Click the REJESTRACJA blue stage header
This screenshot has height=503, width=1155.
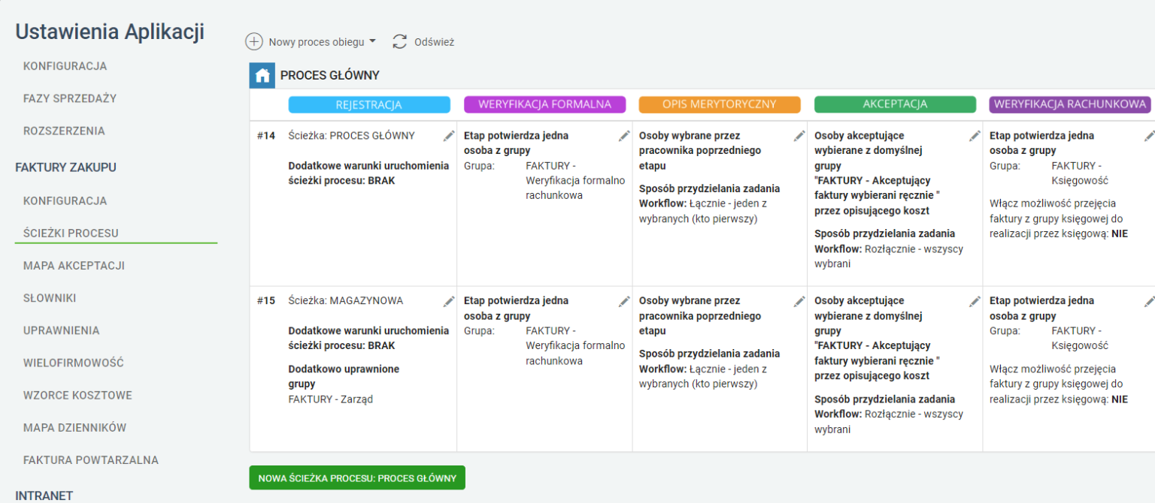[369, 104]
